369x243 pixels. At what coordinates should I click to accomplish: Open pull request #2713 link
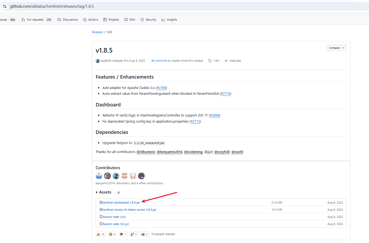point(195,121)
